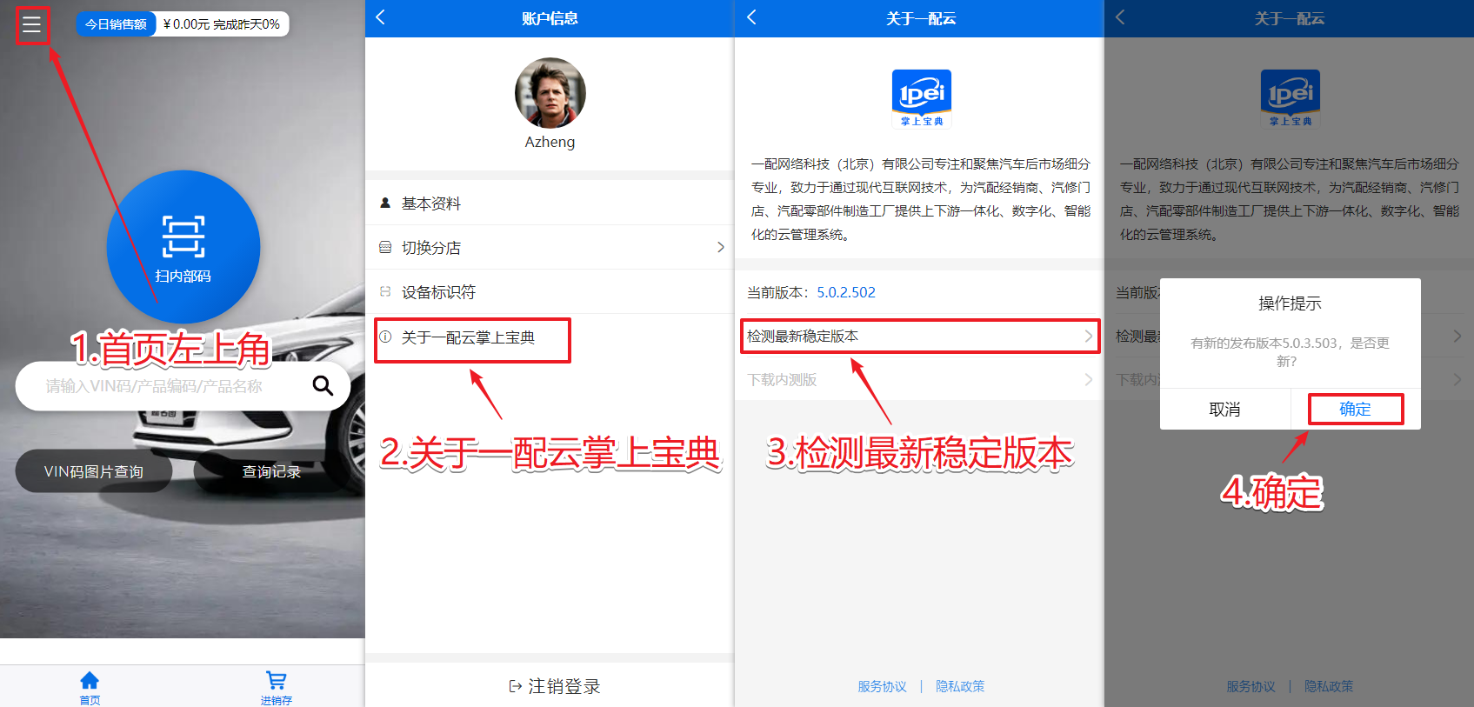
Task: Open 切换分店 entry
Action: click(x=550, y=247)
